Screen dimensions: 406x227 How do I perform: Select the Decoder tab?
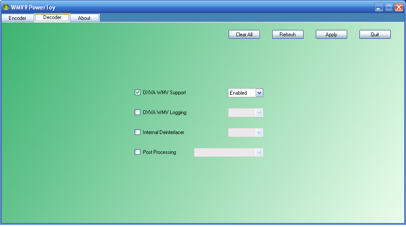[52, 17]
